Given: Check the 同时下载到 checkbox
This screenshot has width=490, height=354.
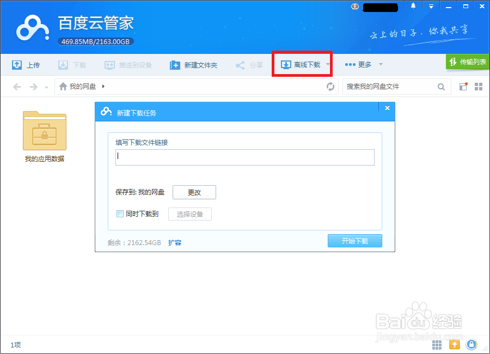Looking at the screenshot, I should (x=120, y=214).
